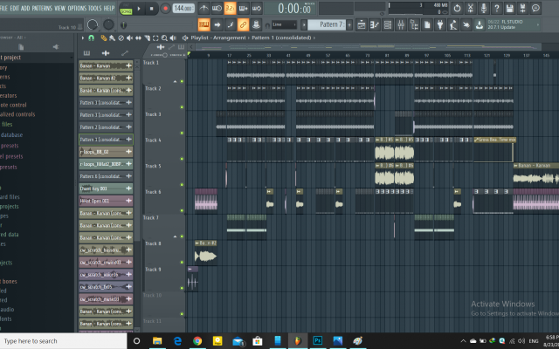Click the step editing mode icon
The width and height of the screenshot is (559, 349).
click(x=230, y=25)
